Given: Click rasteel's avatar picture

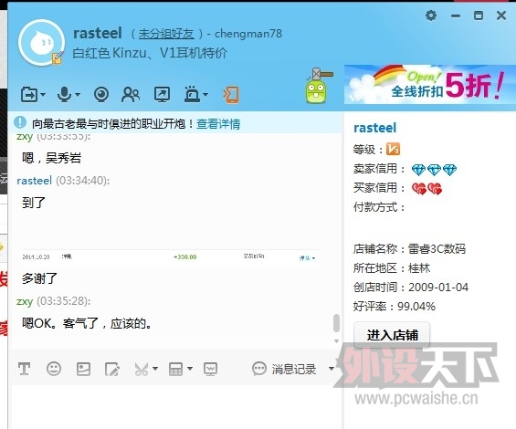Looking at the screenshot, I should pyautogui.click(x=41, y=43).
